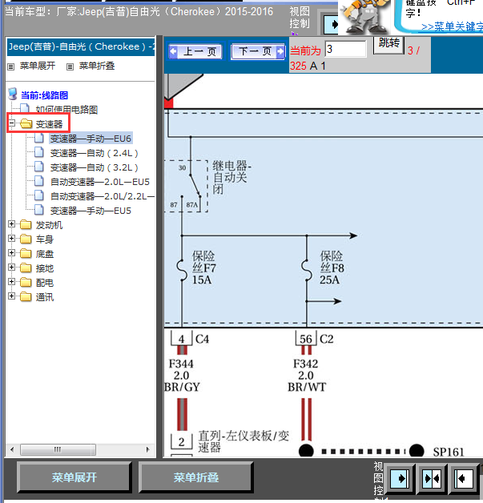Open 自动变速器—2.0L—EU5 diagram

tap(100, 182)
